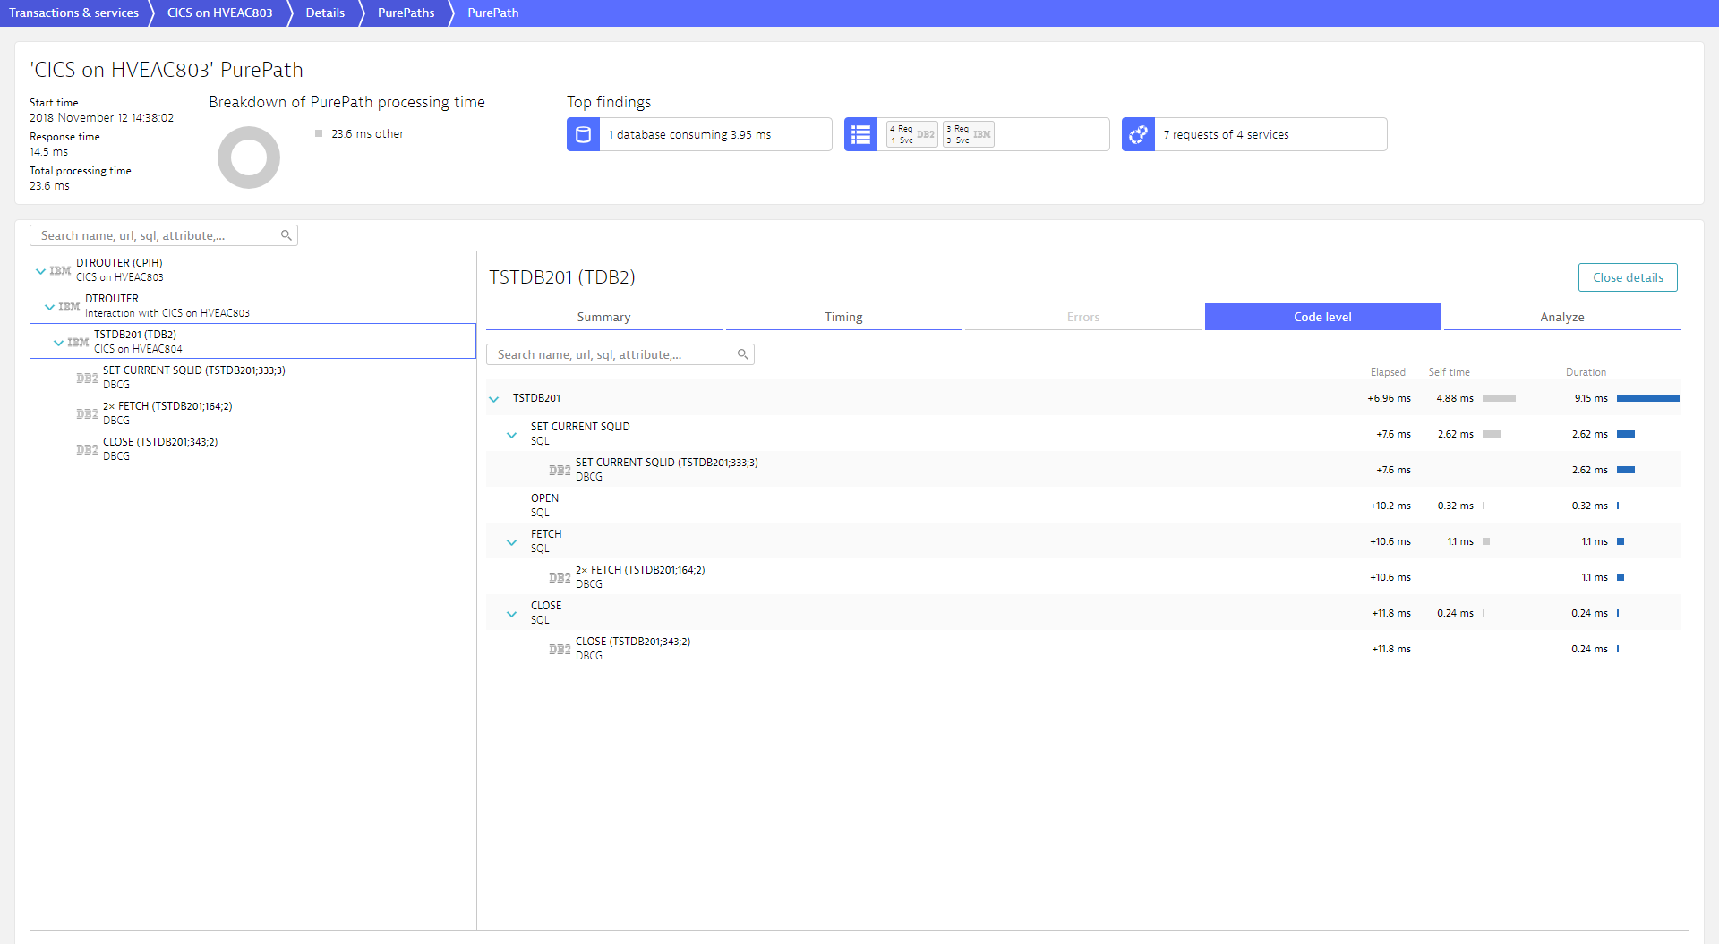Open the PurePaths breadcrumb
Viewport: 1719px width, 944px height.
(x=406, y=13)
